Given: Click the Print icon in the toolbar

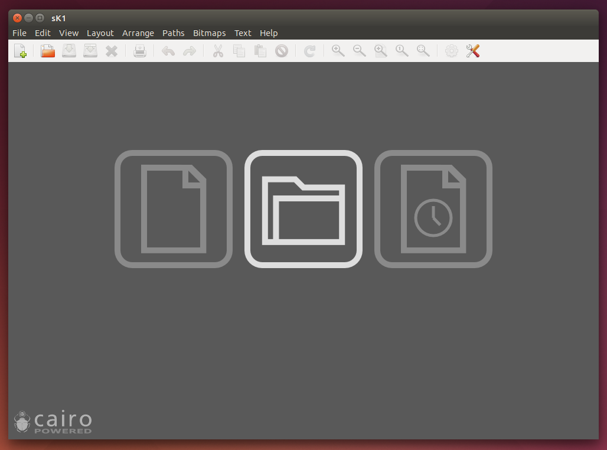Looking at the screenshot, I should click(140, 51).
